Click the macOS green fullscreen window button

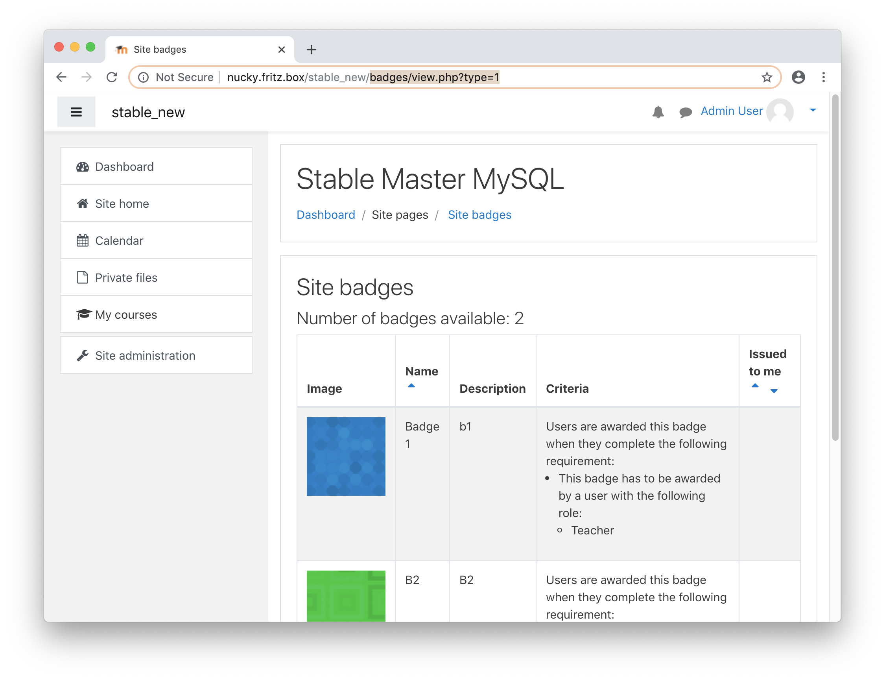coord(90,47)
